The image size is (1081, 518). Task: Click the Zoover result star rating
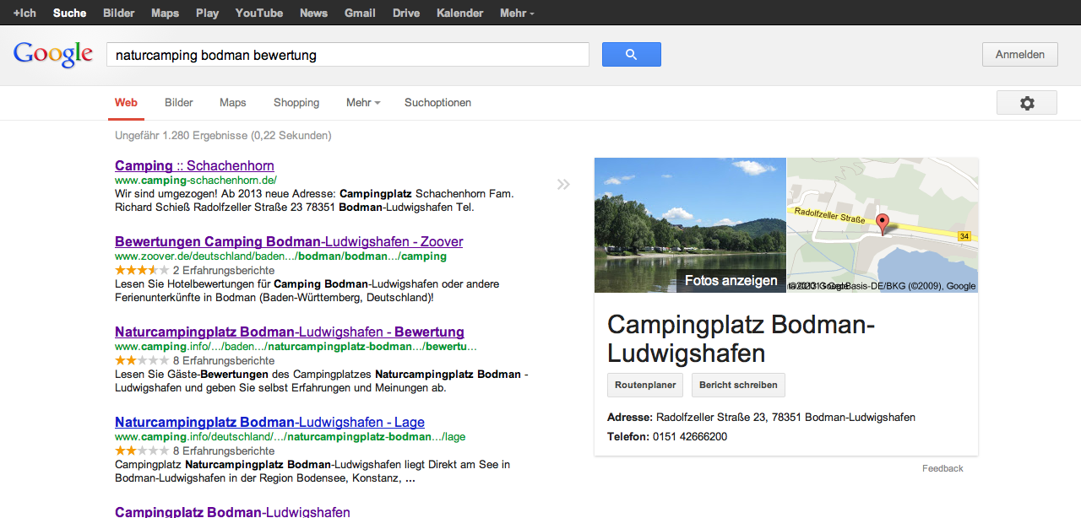click(x=141, y=271)
